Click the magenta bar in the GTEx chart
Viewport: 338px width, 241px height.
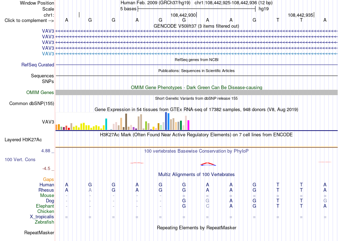coord(189,125)
